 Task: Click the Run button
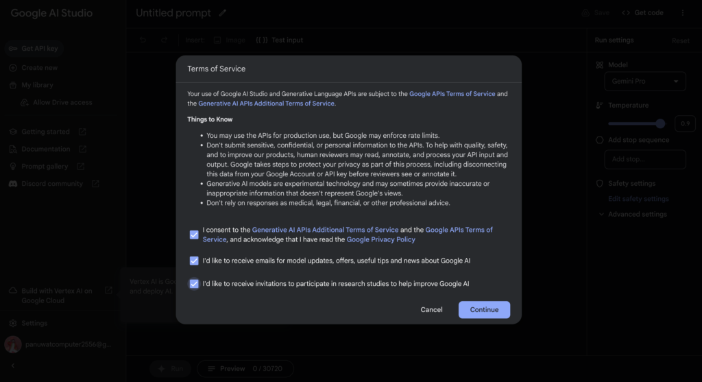171,369
